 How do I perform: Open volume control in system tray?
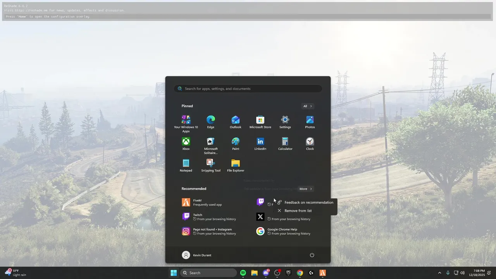(462, 273)
